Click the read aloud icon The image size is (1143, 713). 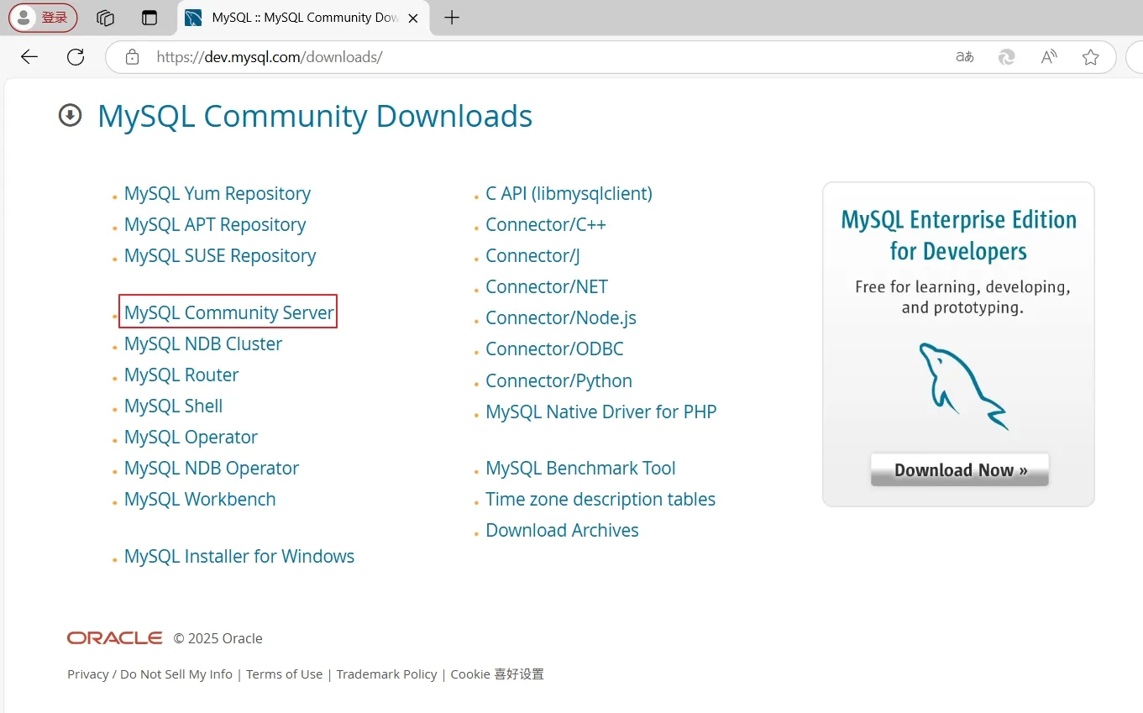[x=1049, y=57]
